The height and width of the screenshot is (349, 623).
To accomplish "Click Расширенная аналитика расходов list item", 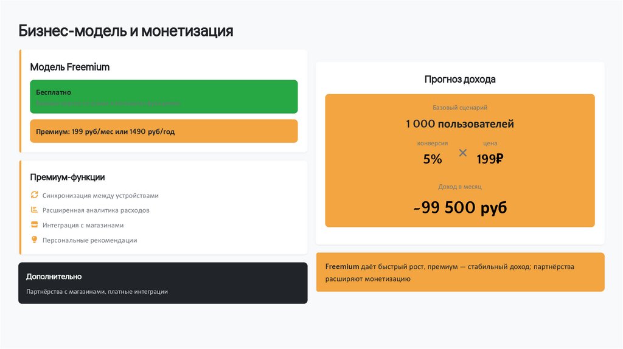I will 96,210.
